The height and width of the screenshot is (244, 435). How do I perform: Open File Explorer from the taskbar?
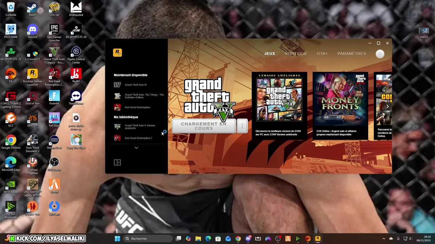pos(198,239)
